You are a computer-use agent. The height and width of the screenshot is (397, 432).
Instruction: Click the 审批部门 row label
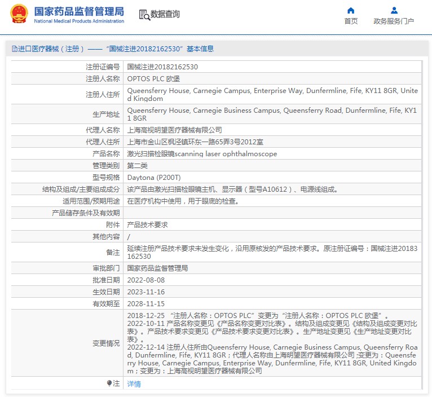(x=106, y=268)
